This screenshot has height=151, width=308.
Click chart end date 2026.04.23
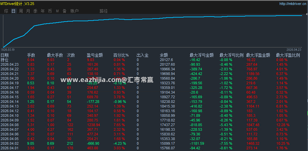294,49
